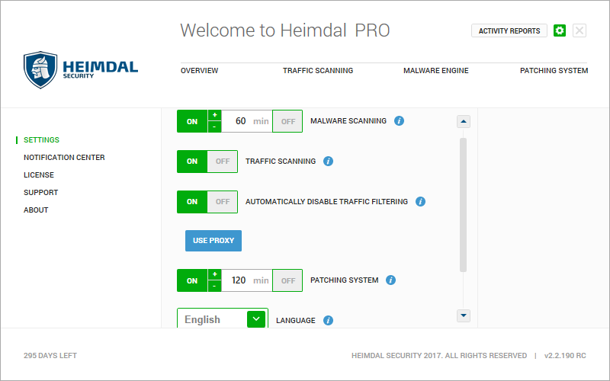Set Automatically Disable Traffic Filtering to OFF

223,202
